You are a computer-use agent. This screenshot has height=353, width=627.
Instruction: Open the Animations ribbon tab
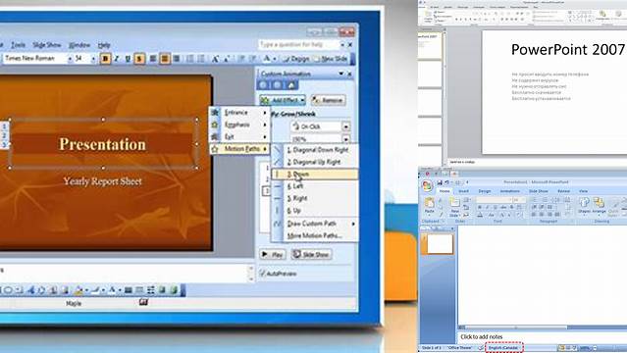(x=509, y=191)
